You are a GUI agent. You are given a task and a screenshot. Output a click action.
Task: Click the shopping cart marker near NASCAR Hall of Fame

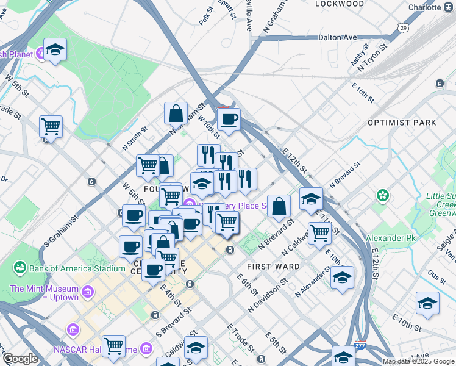pyautogui.click(x=113, y=346)
